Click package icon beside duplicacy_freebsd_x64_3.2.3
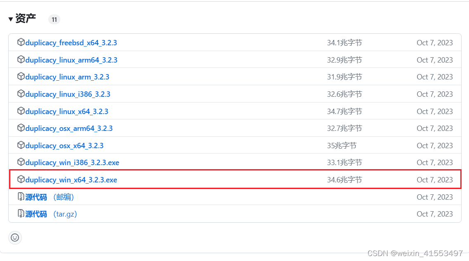469x261 pixels. [x=21, y=42]
